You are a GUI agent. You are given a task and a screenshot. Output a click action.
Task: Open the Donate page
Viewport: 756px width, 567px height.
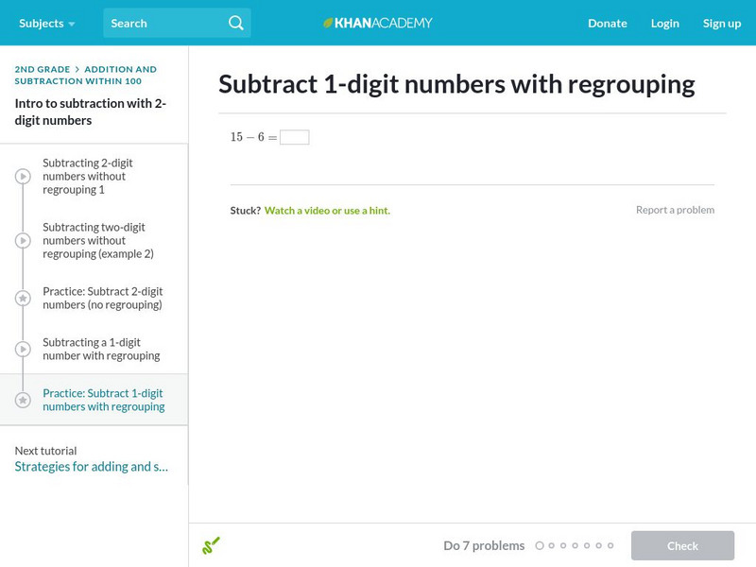coord(607,23)
